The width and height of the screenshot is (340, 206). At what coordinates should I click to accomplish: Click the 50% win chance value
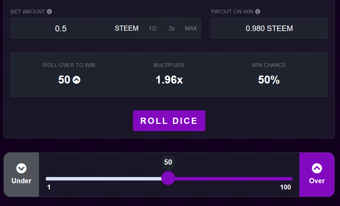pos(269,80)
